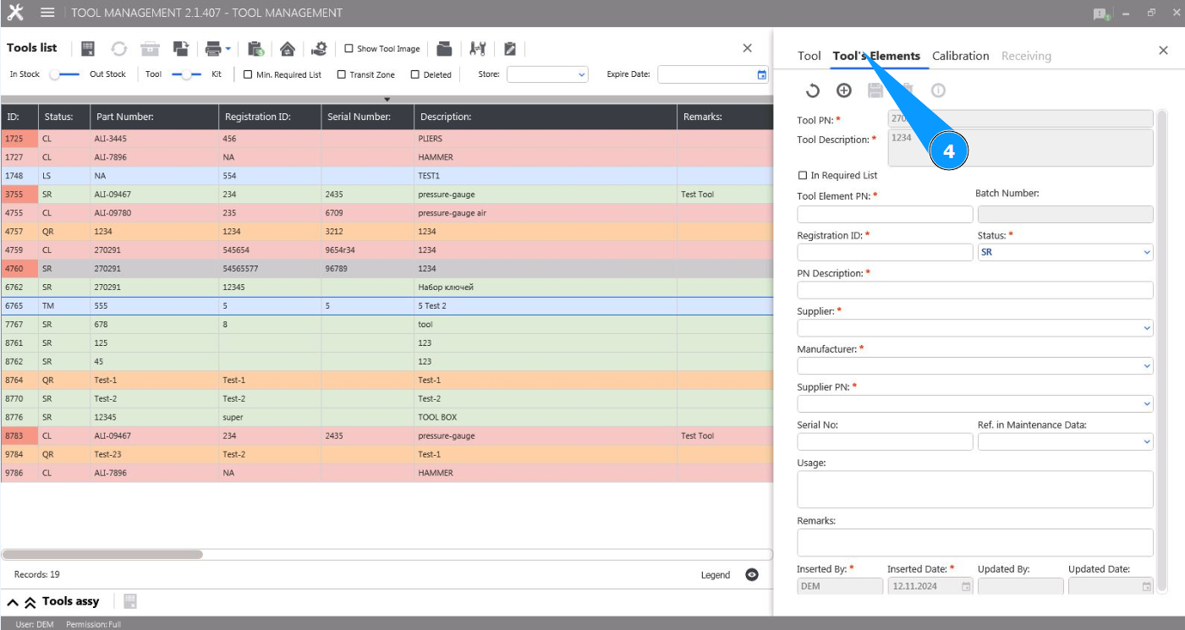Click the wrench and screwdriver tools icon

pos(478,48)
